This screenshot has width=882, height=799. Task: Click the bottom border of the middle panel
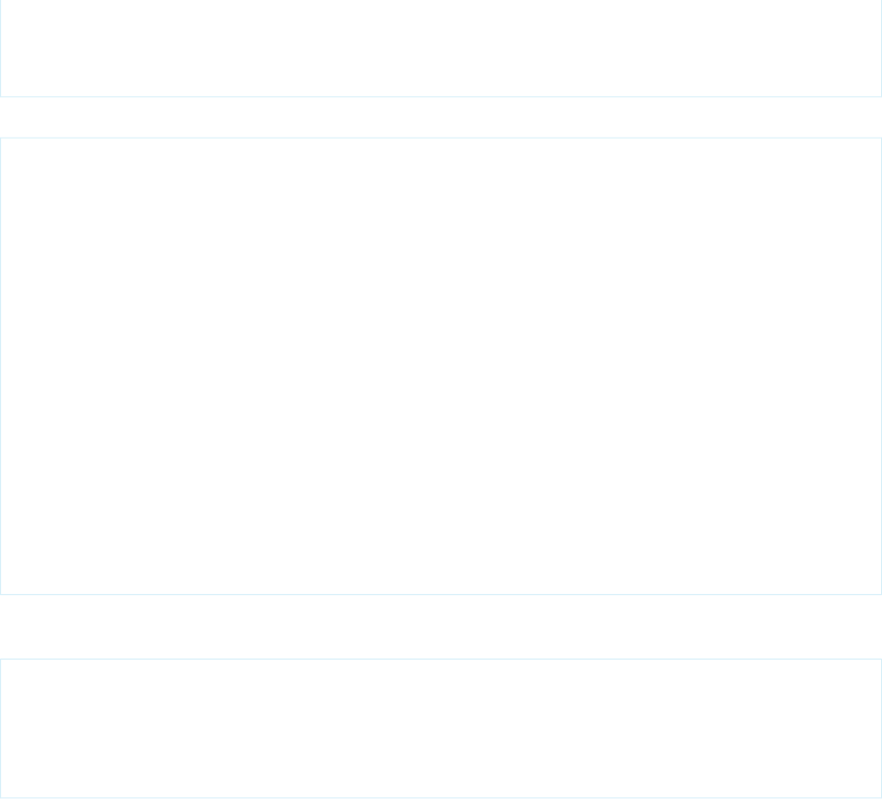pyautogui.click(x=441, y=594)
